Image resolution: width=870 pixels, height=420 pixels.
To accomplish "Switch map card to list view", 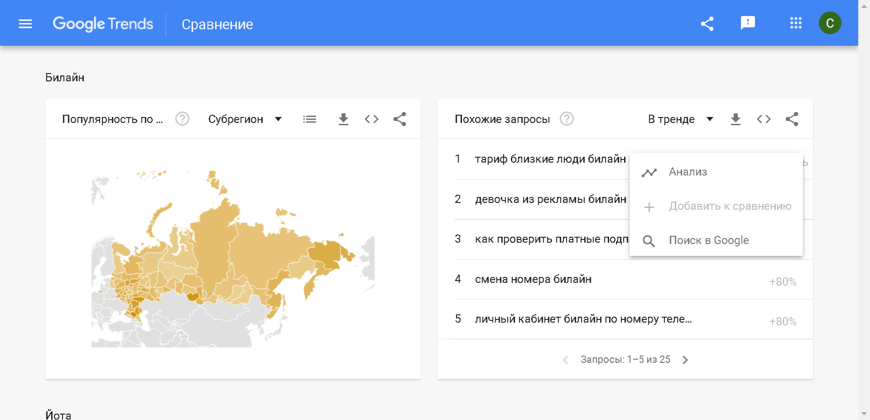I will (309, 119).
